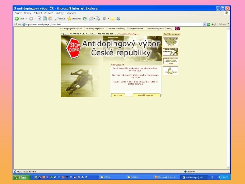Open the Dokumenty a legislativa site tab
The image size is (245, 184).
coord(94,29)
